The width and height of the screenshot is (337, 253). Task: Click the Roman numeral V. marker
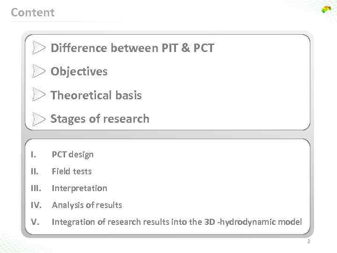pyautogui.click(x=34, y=222)
